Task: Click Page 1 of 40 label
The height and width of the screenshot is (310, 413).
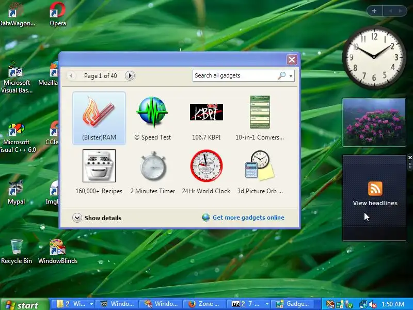Action: coord(100,76)
